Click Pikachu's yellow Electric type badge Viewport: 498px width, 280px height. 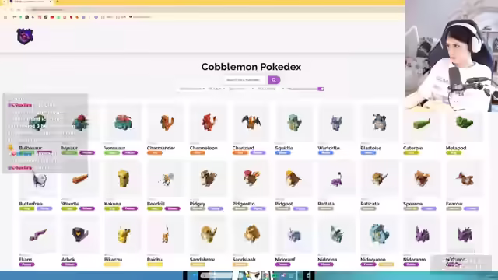[x=112, y=264]
